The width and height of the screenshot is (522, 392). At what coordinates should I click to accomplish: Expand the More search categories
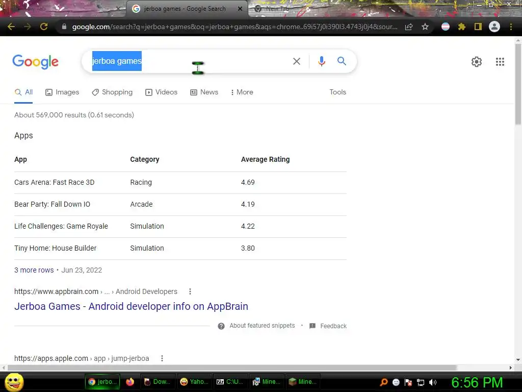pos(242,92)
